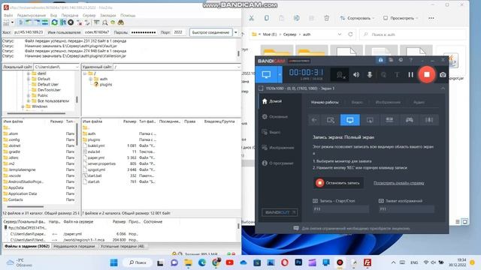Screen dimensions: 481x270
Task: Click the Пароль password field
Action: click(x=144, y=32)
